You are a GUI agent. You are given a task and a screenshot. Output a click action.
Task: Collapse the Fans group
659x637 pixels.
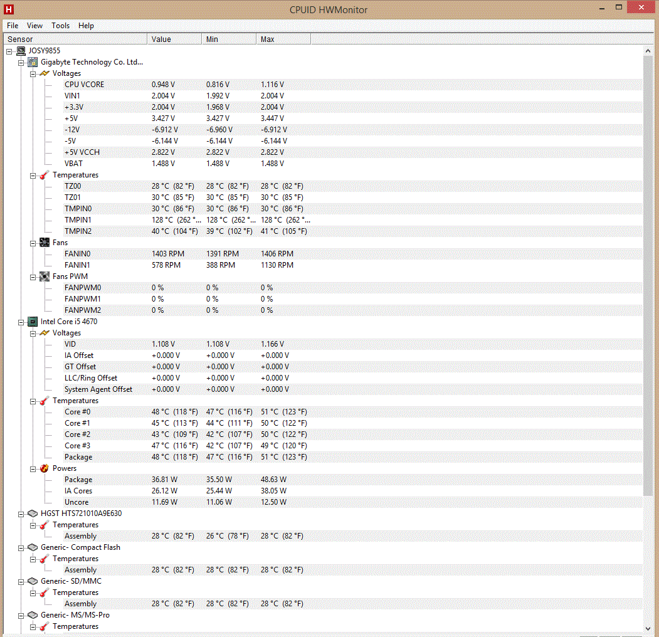click(33, 244)
